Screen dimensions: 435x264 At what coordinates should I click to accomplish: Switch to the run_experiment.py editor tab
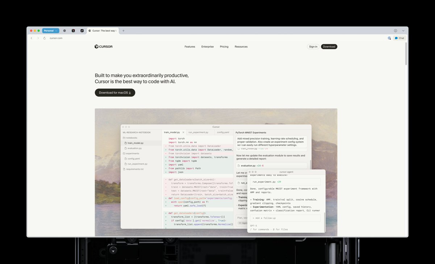tap(198, 133)
